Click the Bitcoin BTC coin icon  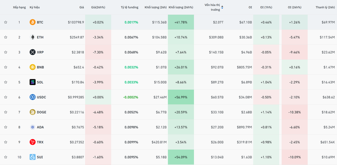(x=32, y=22)
